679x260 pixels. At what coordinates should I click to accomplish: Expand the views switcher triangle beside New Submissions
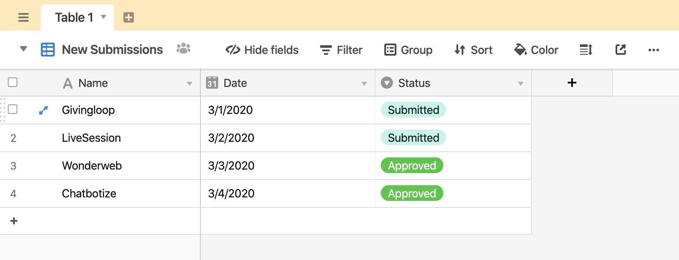coord(24,49)
